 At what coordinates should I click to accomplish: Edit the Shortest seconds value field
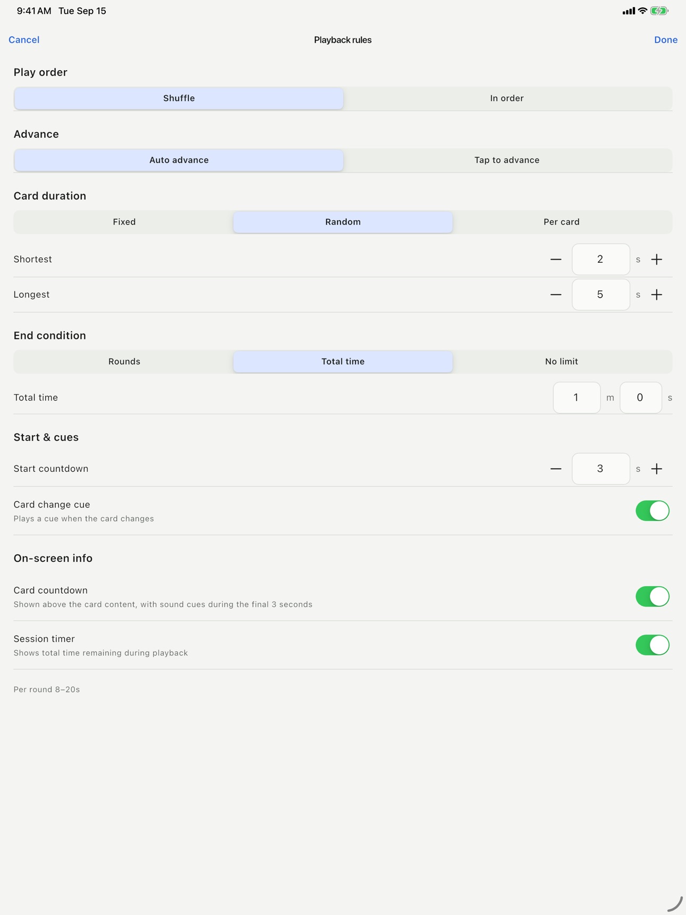[601, 260]
